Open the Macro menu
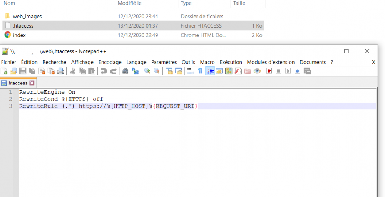The height and width of the screenshot is (197, 385). (x=207, y=62)
